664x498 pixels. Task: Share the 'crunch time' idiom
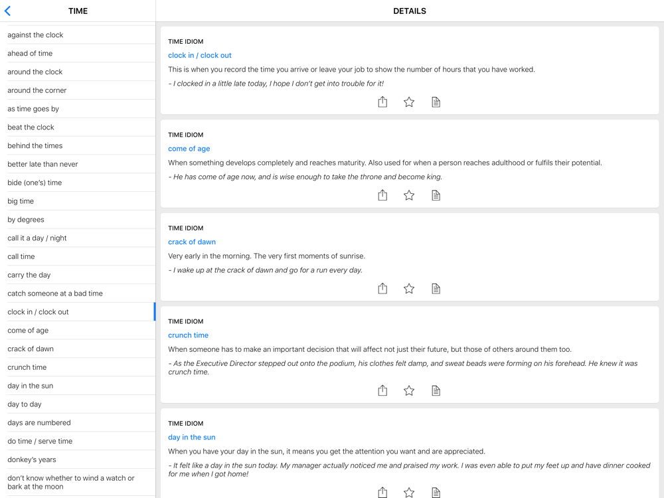pyautogui.click(x=382, y=390)
